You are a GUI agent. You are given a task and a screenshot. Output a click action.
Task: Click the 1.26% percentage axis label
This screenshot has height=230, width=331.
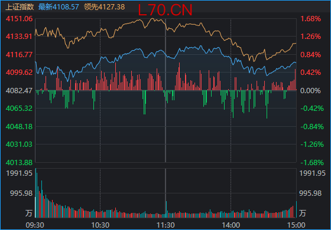[x=310, y=37]
